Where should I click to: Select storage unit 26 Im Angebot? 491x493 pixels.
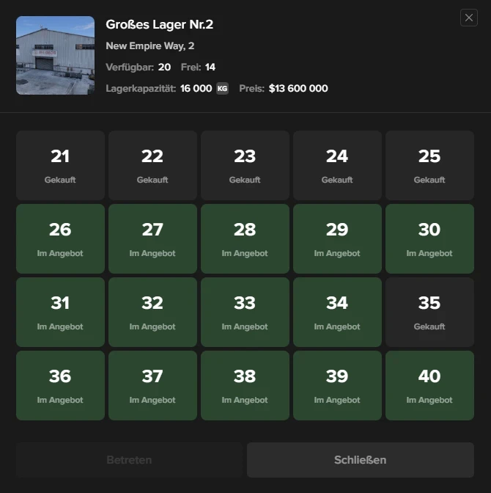pos(60,239)
